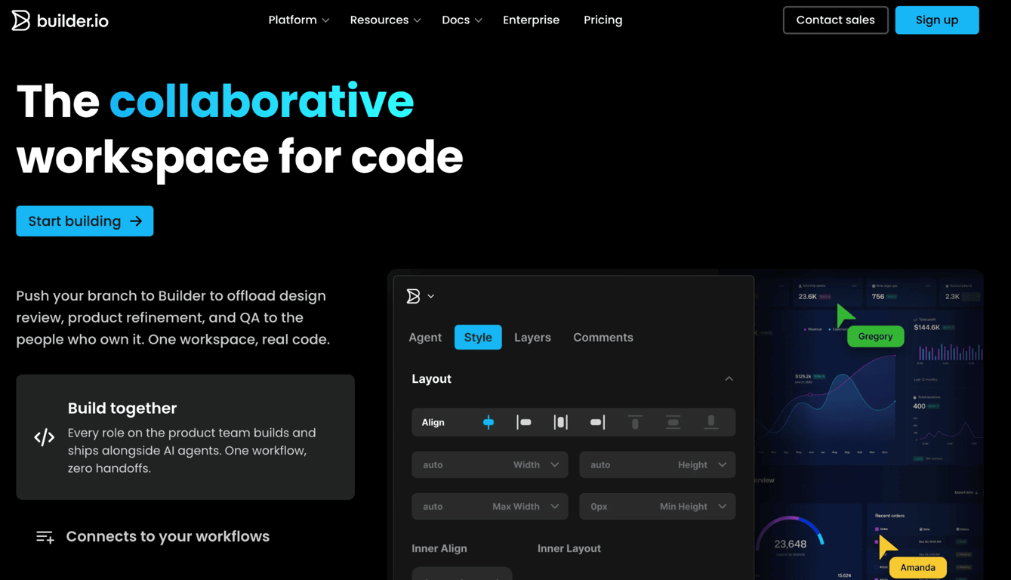Select the blue center-horizontally align icon
This screenshot has height=580, width=1011.
(x=489, y=422)
